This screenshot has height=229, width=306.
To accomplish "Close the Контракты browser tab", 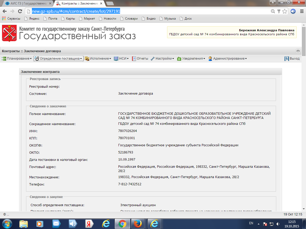I will (x=101, y=3).
